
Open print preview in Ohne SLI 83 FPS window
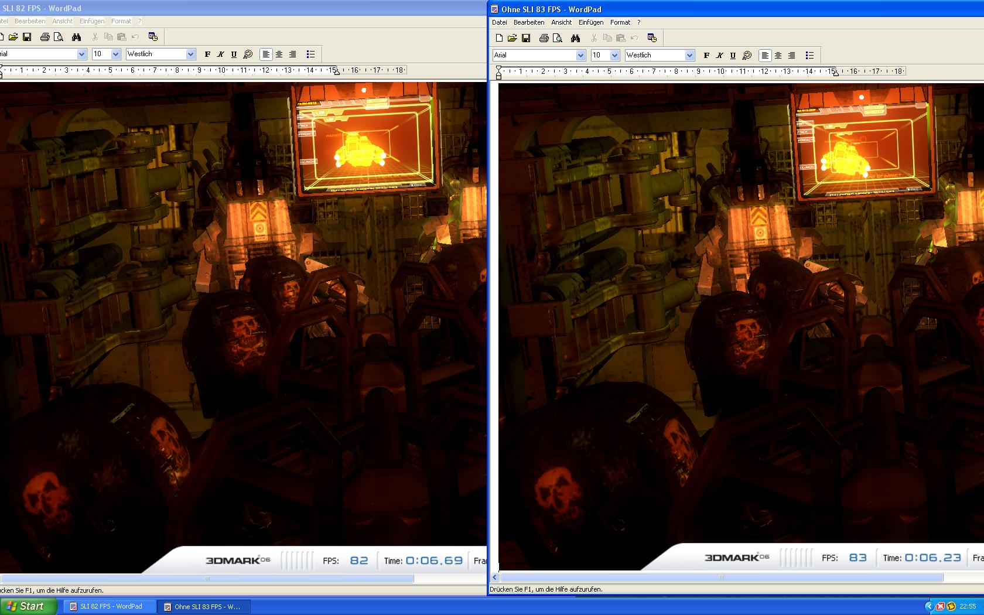[x=558, y=38]
